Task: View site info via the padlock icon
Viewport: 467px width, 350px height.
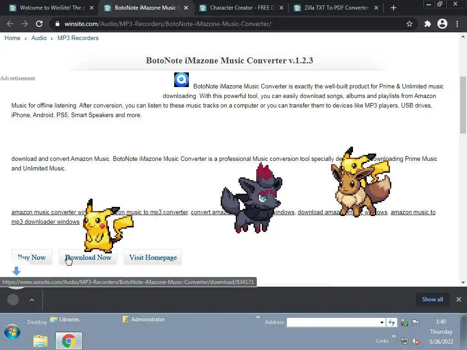Action: click(57, 24)
